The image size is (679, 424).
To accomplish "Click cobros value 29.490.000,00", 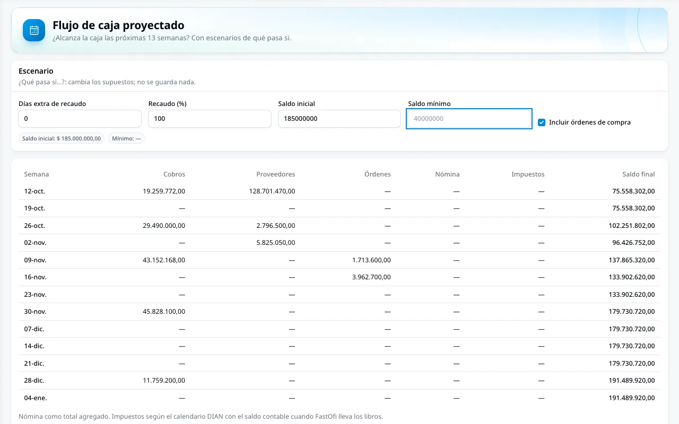I will 164,226.
